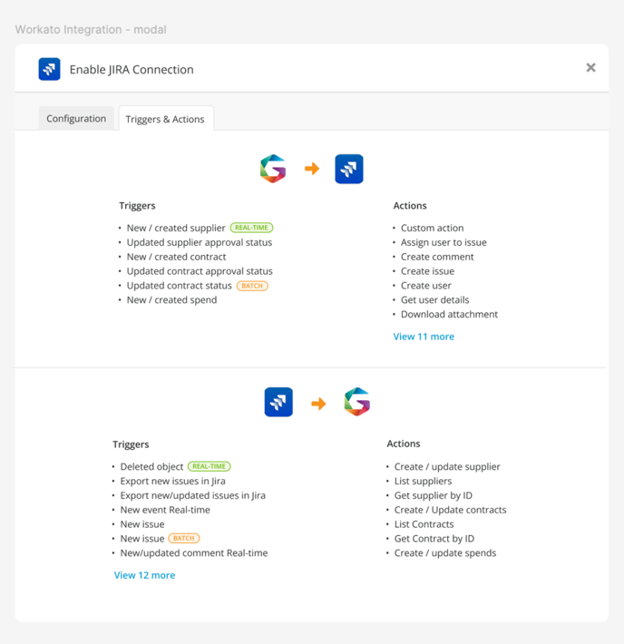Image resolution: width=624 pixels, height=644 pixels.
Task: Click the G logo in the top flow
Action: pyautogui.click(x=273, y=169)
